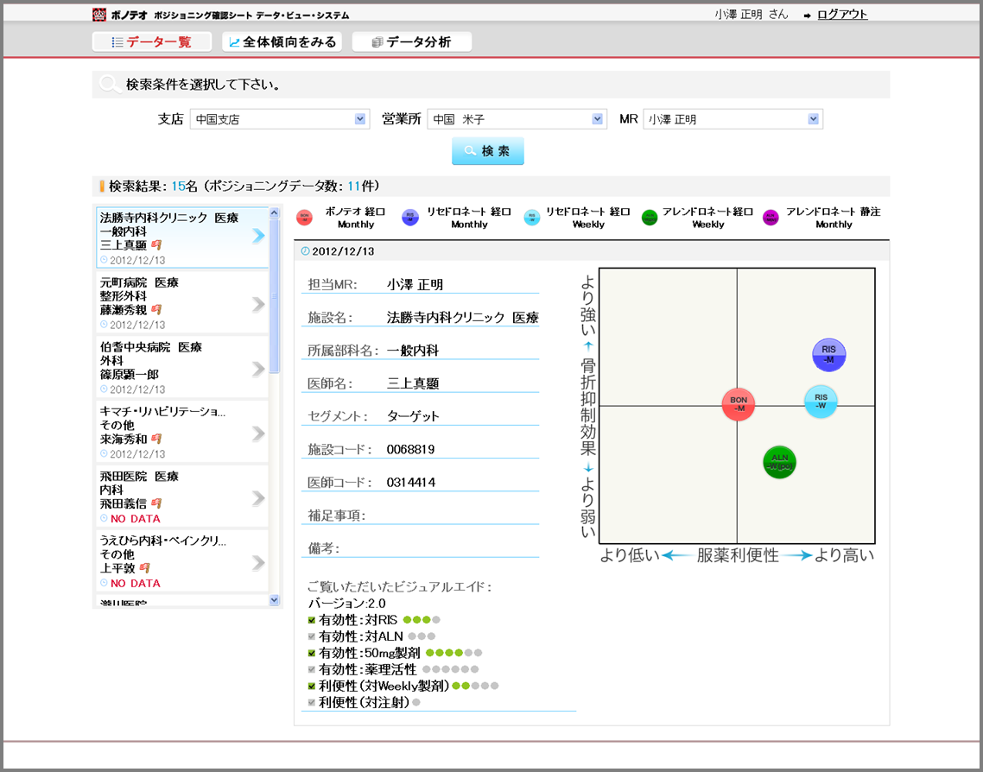This screenshot has height=772, width=983.
Task: Toggle the 利便性(対注射) checkbox
Action: (312, 703)
